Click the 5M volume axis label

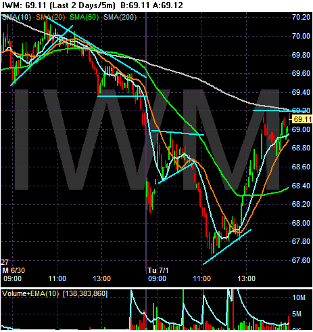pos(297,314)
